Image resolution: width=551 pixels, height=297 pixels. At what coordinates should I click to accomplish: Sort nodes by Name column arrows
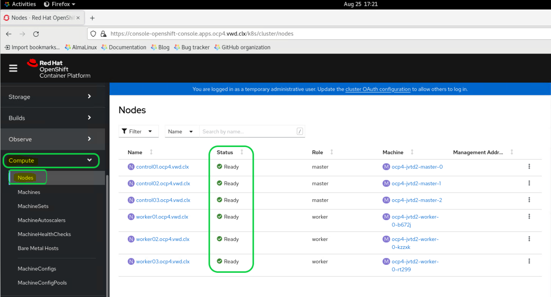[x=151, y=152]
